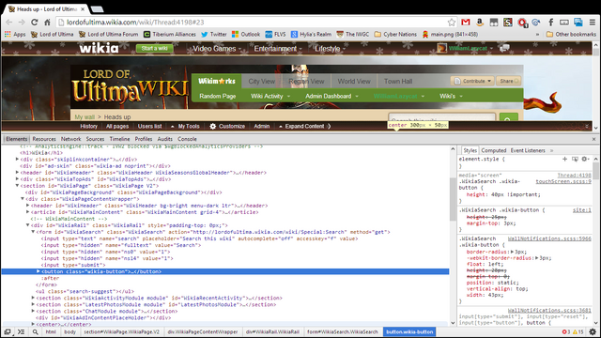Switch to the Network tab
This screenshot has height=338, width=601.
[71, 139]
